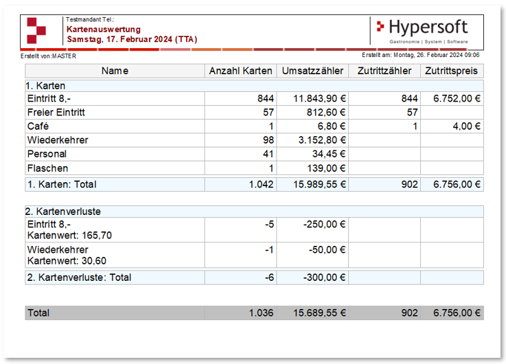Click the 15.689,55 € grand total
Screen dimensions: 506x364
tap(319, 313)
